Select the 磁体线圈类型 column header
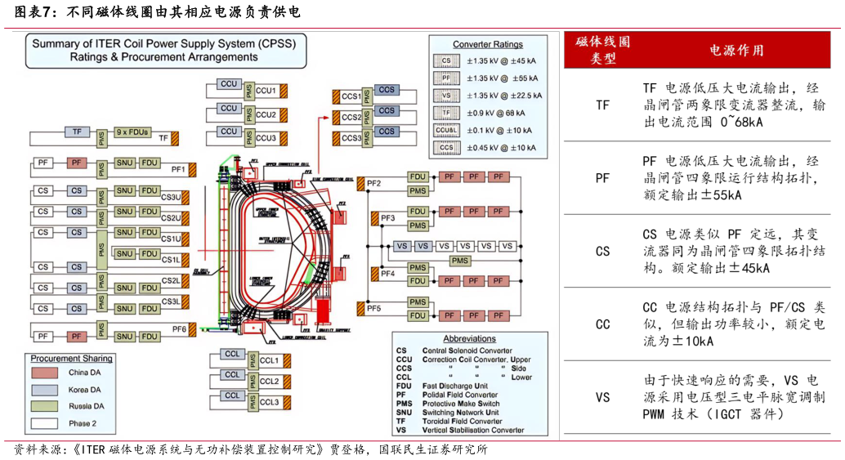The image size is (845, 460). click(603, 50)
